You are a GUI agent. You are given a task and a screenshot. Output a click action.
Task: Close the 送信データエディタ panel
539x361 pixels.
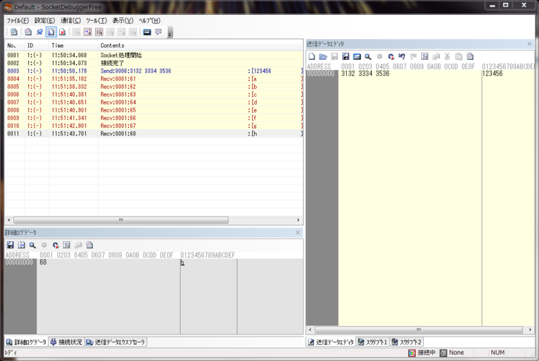pos(530,44)
